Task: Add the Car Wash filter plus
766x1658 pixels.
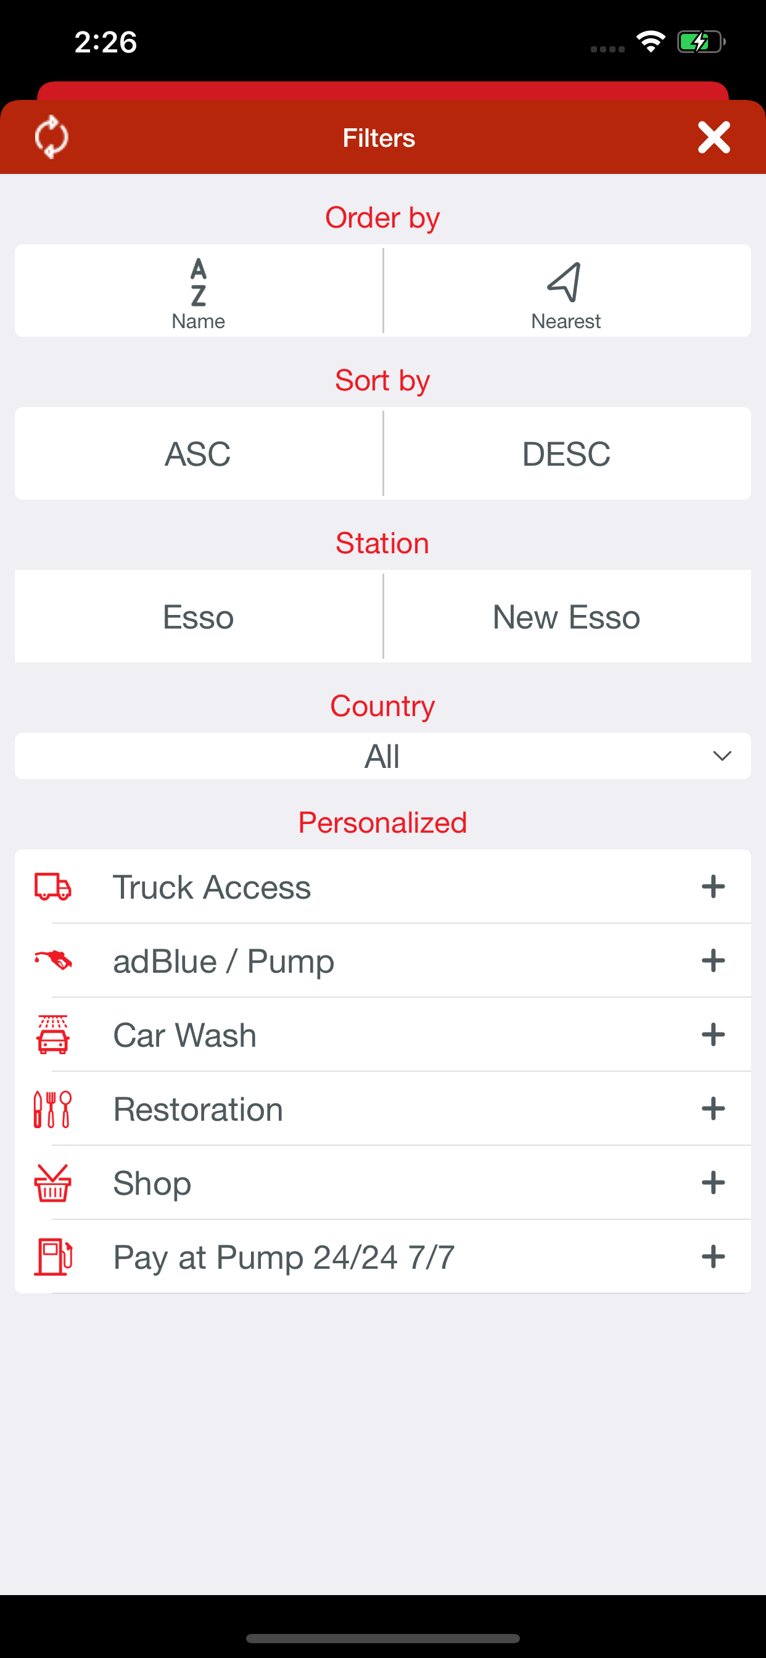Action: (x=713, y=1034)
